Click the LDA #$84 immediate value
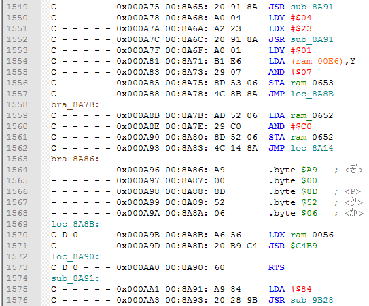 (x=301, y=289)
